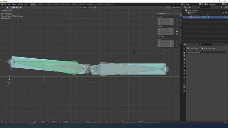
Task: Click the outliner search field
Action: tap(204, 7)
